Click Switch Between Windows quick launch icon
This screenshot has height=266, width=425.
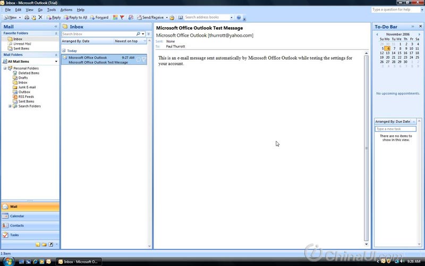(28, 262)
